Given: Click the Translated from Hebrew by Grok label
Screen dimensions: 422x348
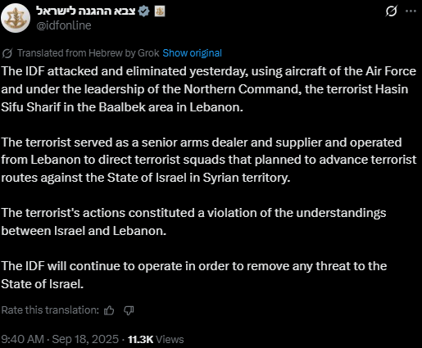Looking at the screenshot, I should (x=88, y=53).
